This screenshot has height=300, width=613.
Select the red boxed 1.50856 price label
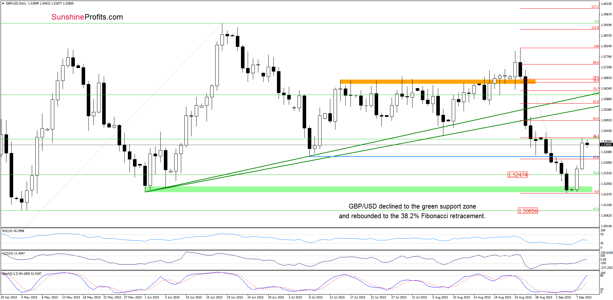528,211
